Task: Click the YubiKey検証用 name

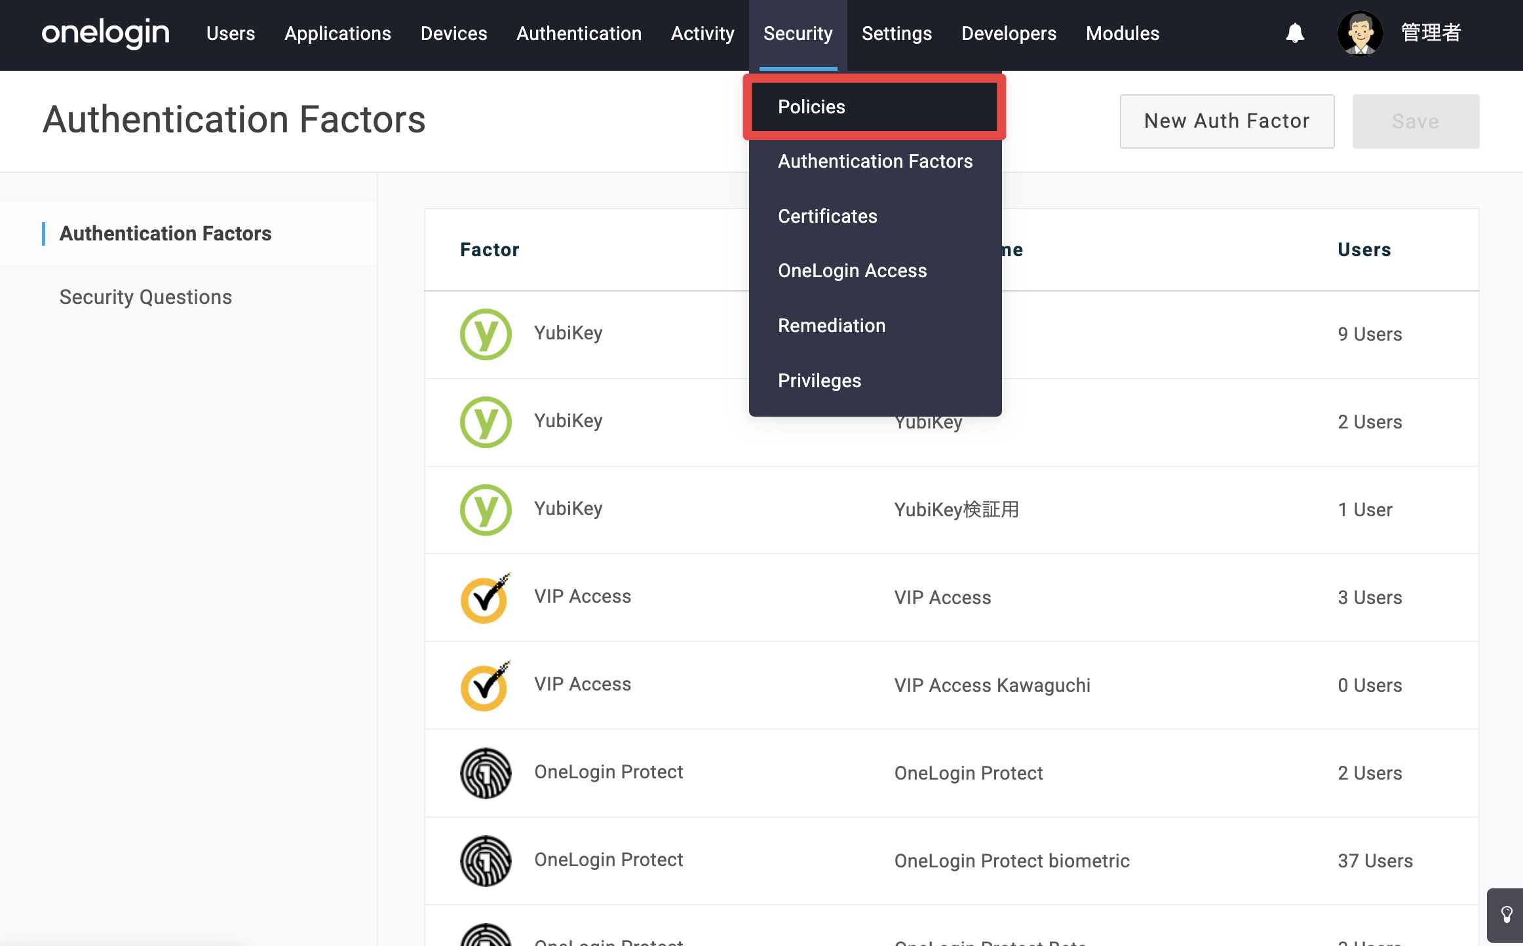Action: 957,510
